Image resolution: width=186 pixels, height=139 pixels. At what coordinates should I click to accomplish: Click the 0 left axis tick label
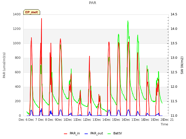point(20,116)
